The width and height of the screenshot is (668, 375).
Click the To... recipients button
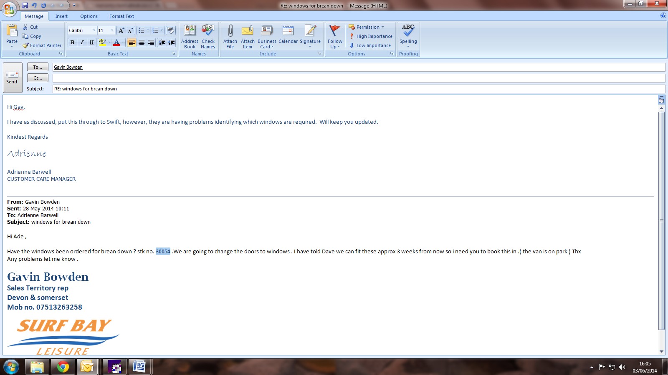pos(38,67)
